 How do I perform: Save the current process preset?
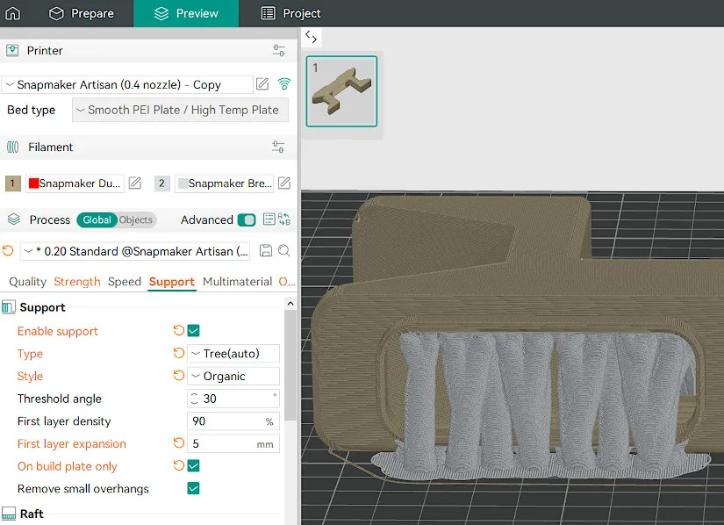[266, 251]
